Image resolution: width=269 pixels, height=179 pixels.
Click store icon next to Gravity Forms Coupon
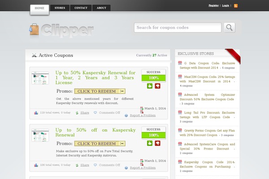click(180, 130)
